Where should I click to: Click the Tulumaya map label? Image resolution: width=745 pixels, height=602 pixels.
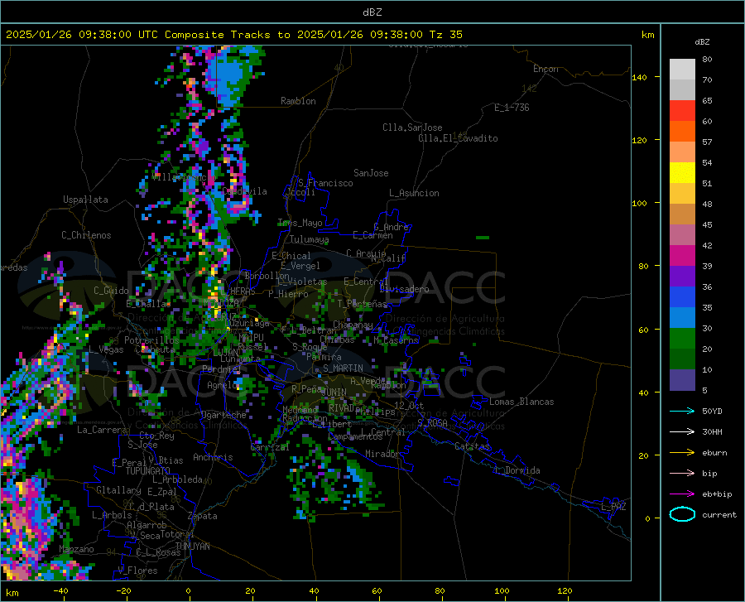(x=310, y=239)
